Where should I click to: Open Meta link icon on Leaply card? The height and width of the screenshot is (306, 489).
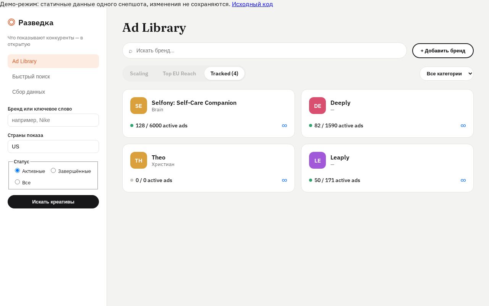463,180
